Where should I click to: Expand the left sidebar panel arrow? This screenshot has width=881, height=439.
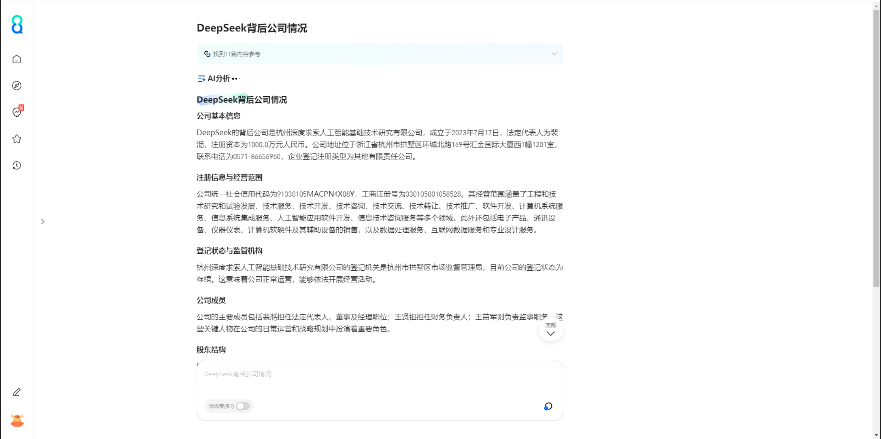(x=43, y=221)
